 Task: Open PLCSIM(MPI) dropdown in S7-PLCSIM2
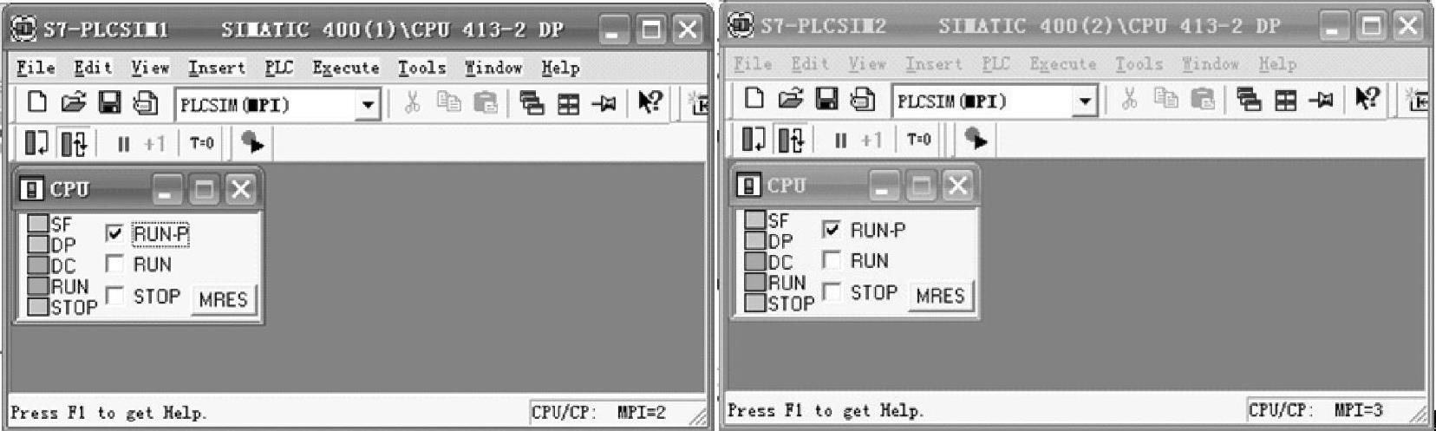(x=1085, y=101)
